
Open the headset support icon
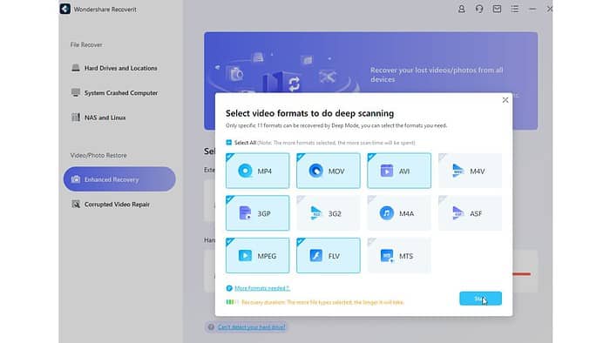pyautogui.click(x=479, y=9)
